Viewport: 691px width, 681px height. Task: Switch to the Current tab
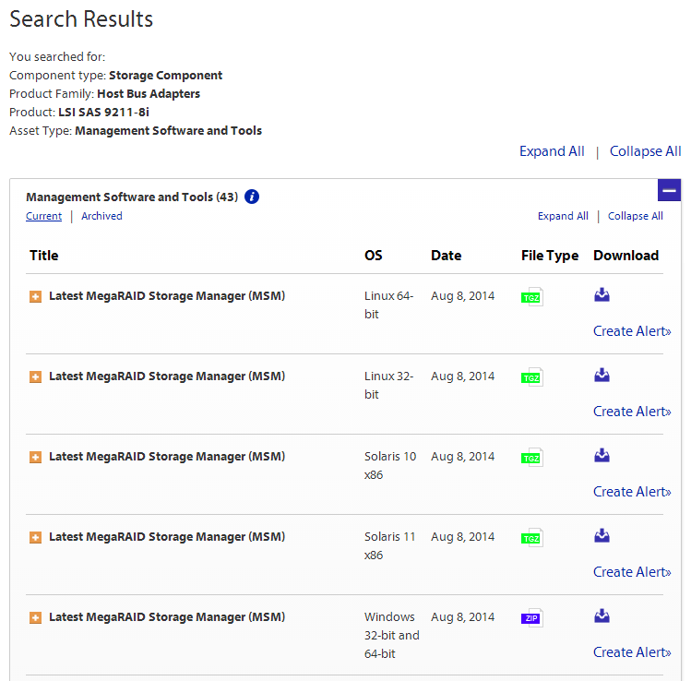[43, 216]
